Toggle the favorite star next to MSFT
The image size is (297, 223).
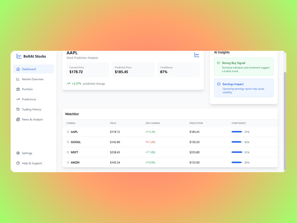tap(68, 152)
